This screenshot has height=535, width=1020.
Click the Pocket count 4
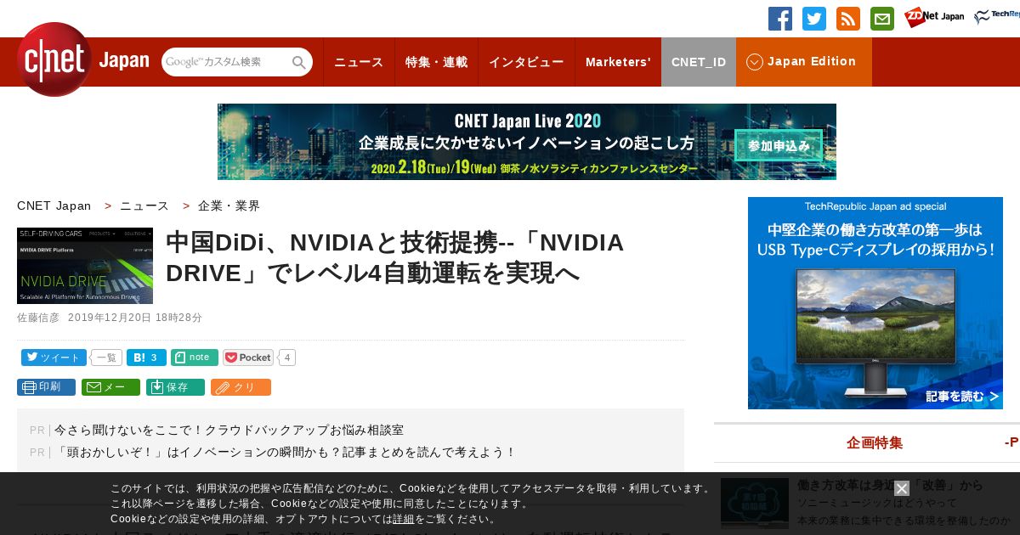[287, 358]
